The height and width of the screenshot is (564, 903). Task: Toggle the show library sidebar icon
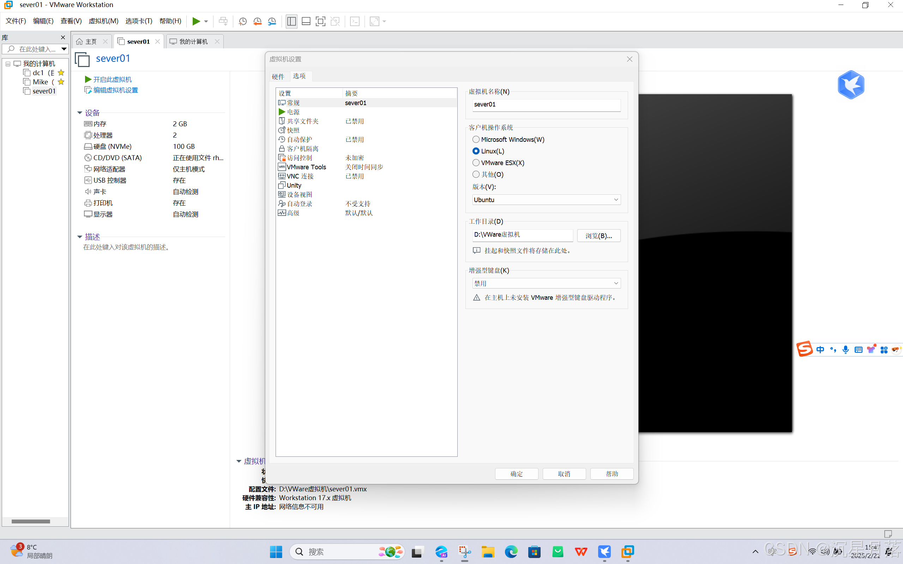(291, 21)
